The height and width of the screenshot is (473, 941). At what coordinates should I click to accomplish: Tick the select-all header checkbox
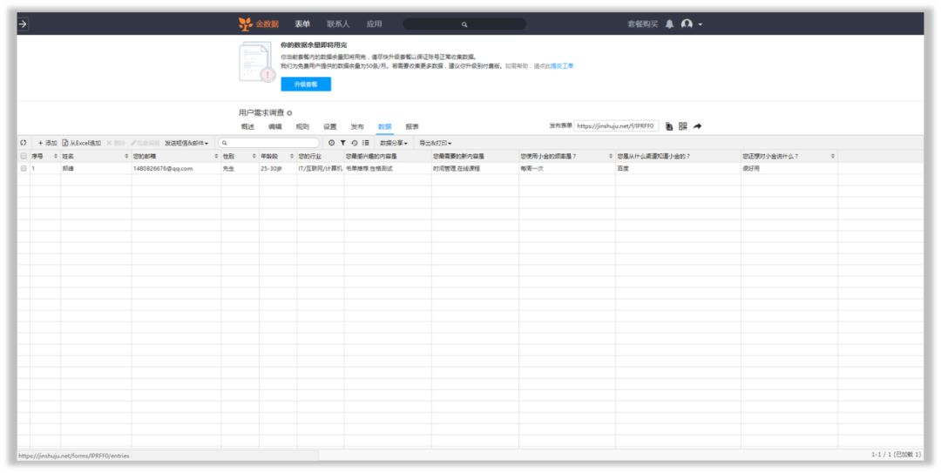point(24,156)
